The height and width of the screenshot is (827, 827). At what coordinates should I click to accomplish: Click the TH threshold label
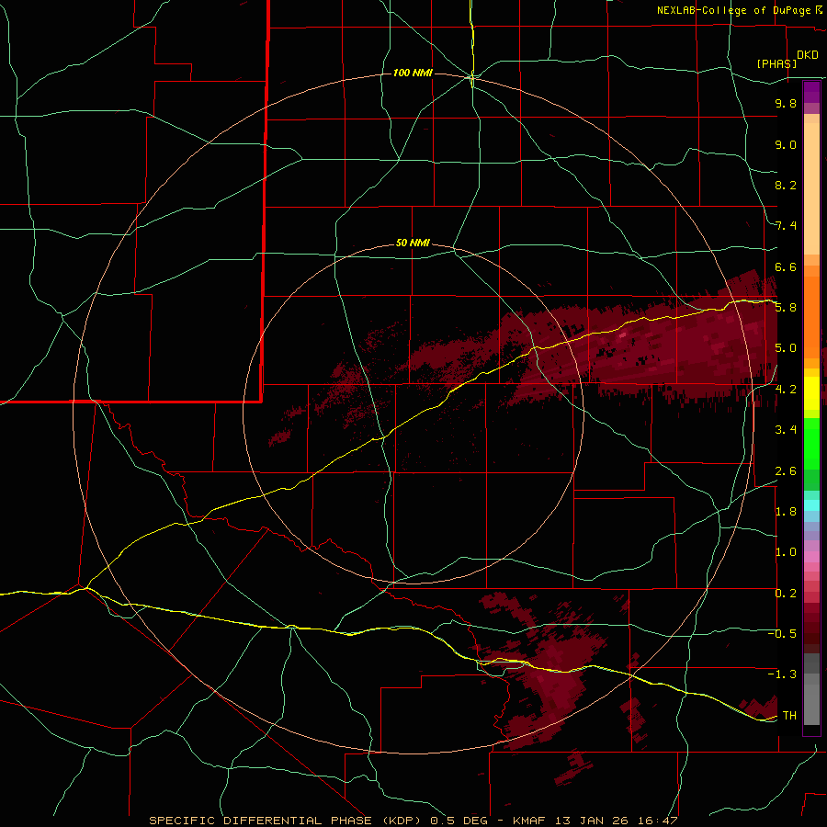[789, 715]
